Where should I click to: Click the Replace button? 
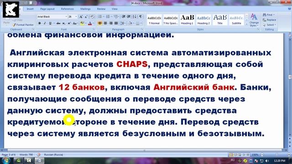[269, 20]
